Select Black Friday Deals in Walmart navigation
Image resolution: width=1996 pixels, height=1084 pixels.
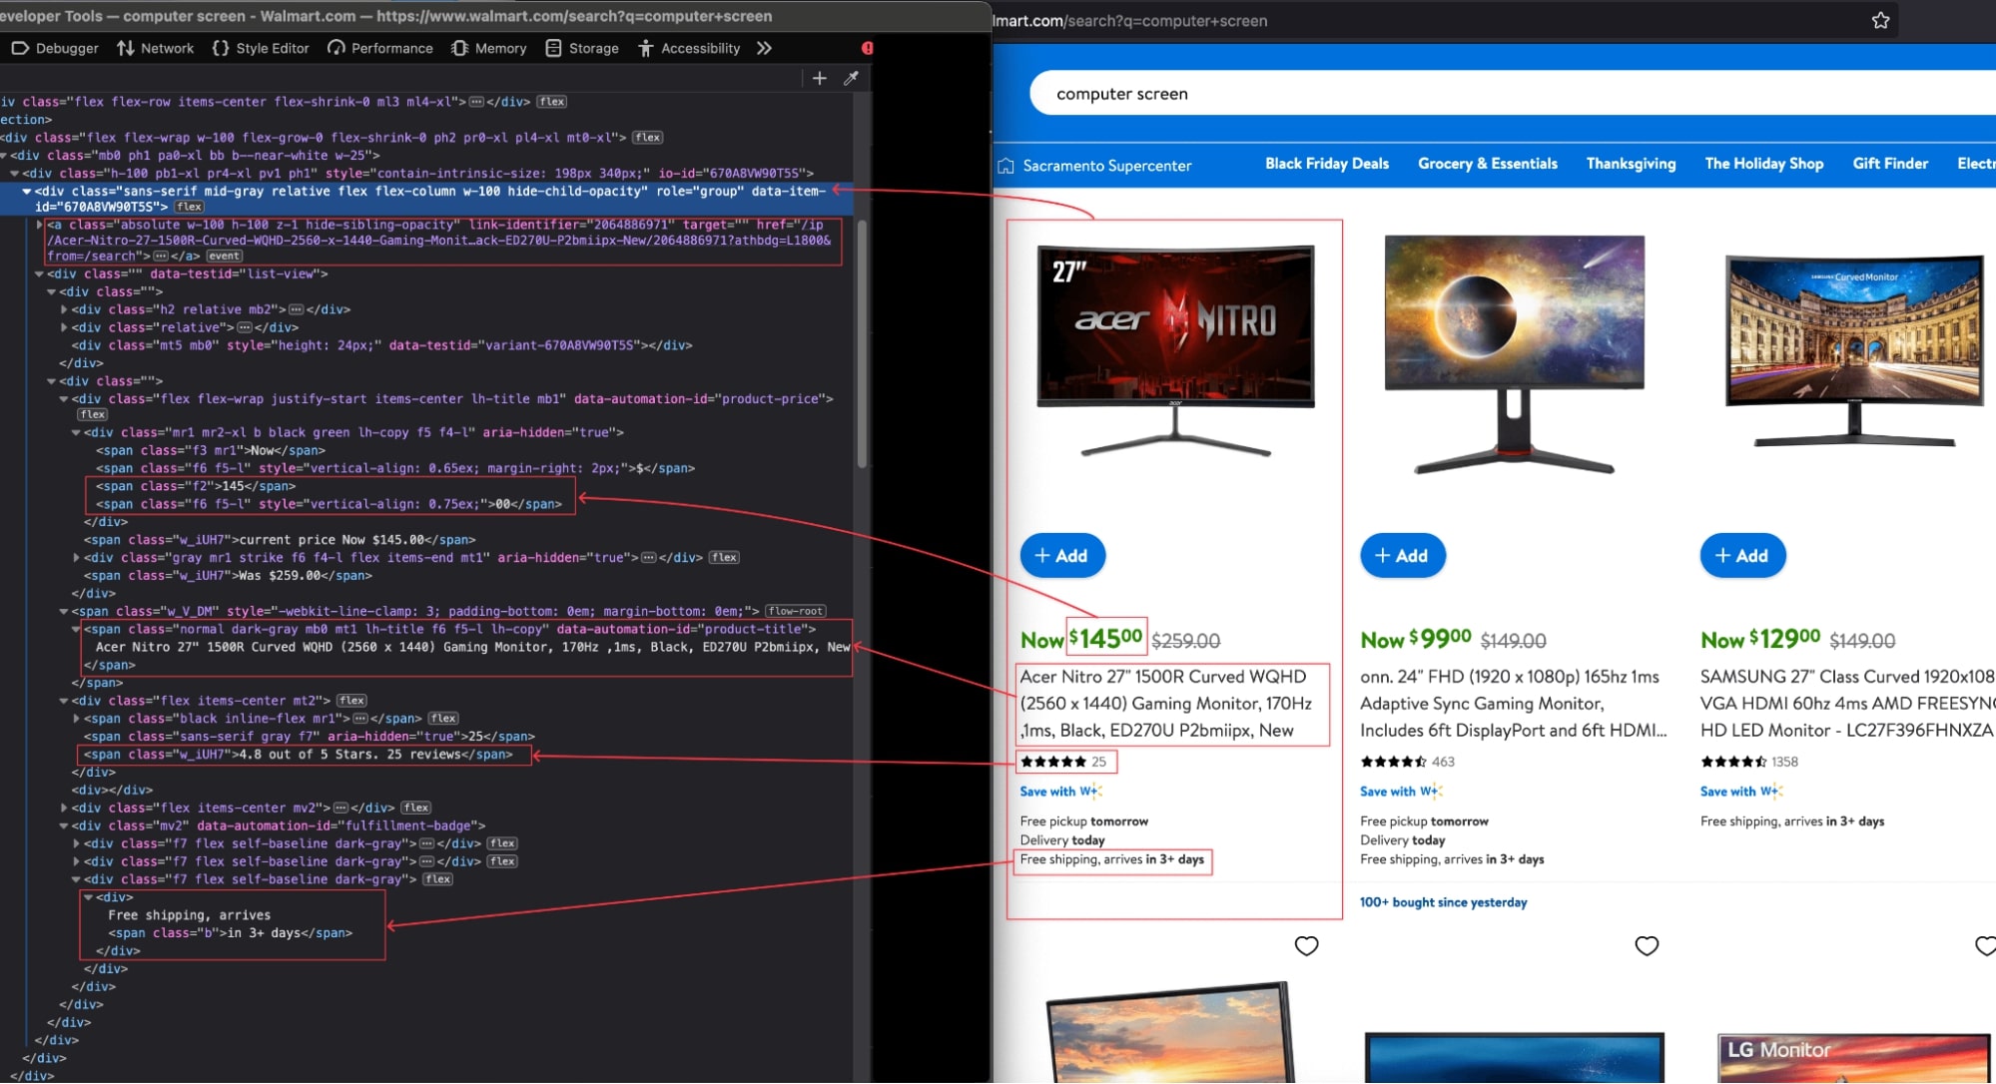(1325, 164)
